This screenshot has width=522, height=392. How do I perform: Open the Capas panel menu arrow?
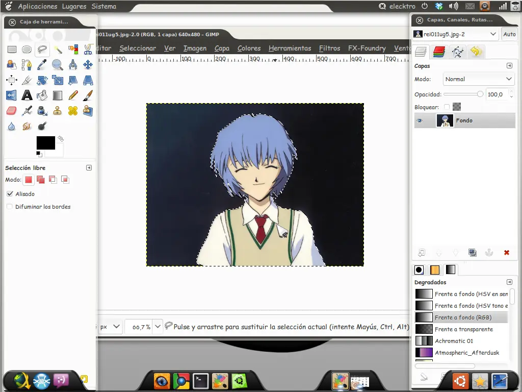pos(509,66)
